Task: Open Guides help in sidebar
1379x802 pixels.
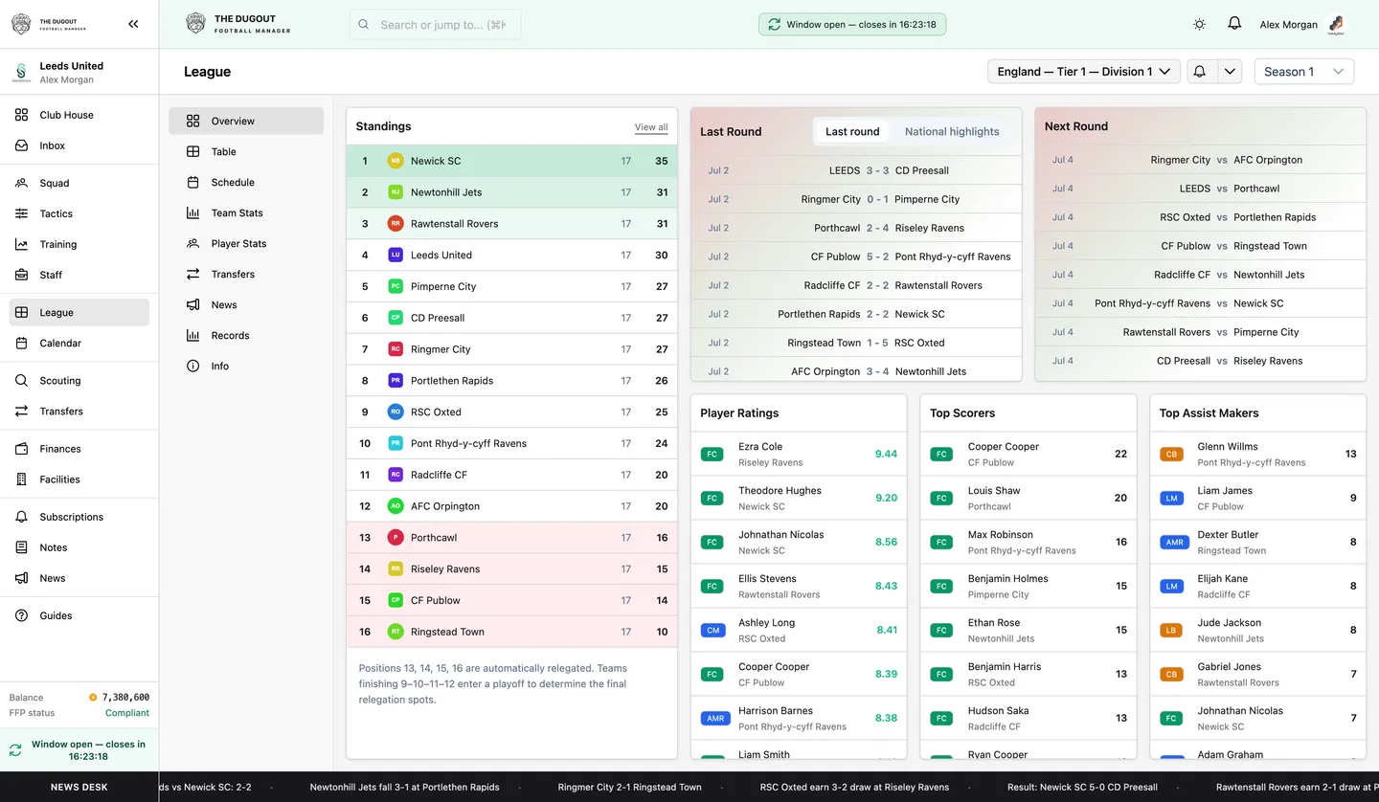Action: pos(79,615)
